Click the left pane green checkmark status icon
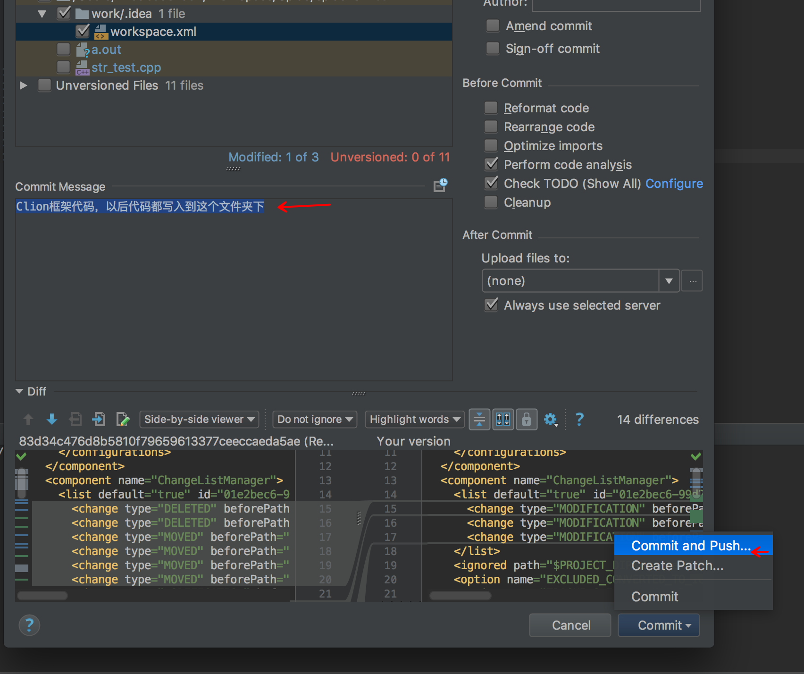804x674 pixels. [x=21, y=456]
